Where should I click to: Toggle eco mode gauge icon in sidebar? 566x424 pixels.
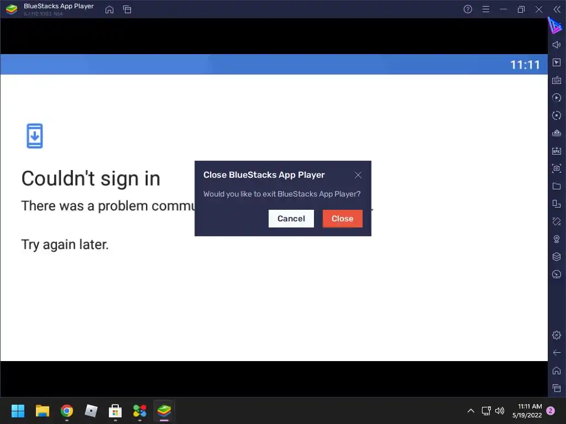pos(557,274)
